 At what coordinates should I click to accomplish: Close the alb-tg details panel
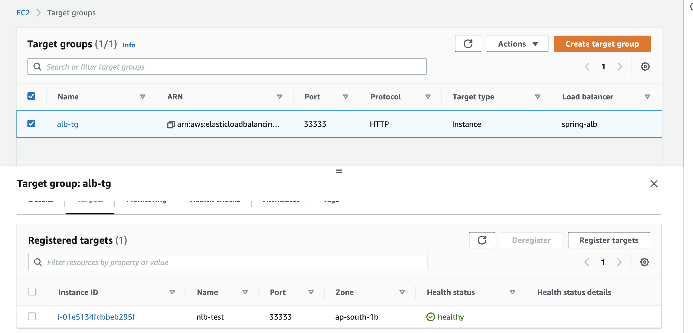click(654, 184)
